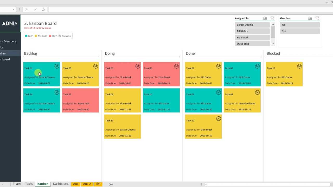Click the Insert Function fx icon

click(43, 9)
